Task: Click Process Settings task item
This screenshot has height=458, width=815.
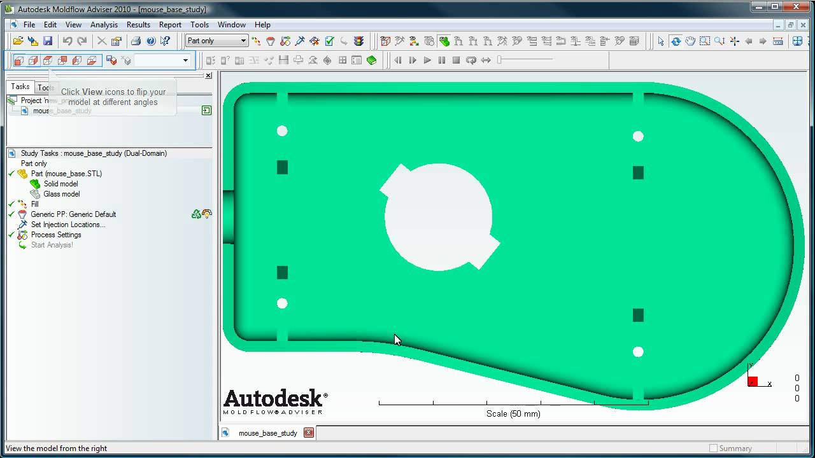Action: [56, 235]
